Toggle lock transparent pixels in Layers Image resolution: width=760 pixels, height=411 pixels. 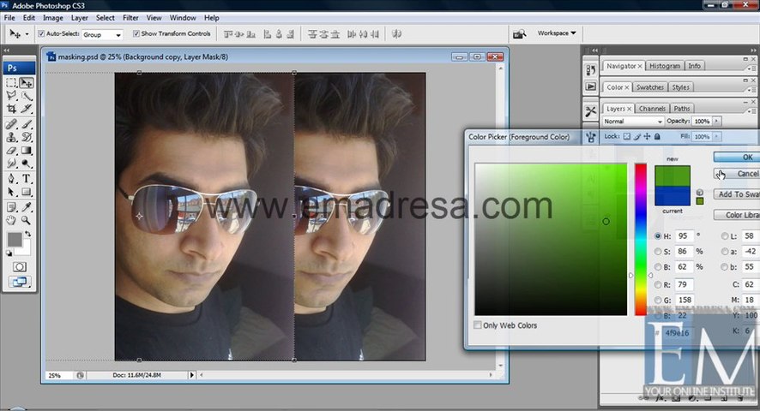click(627, 136)
